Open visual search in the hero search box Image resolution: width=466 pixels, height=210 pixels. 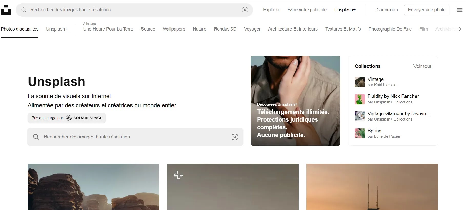coord(235,137)
